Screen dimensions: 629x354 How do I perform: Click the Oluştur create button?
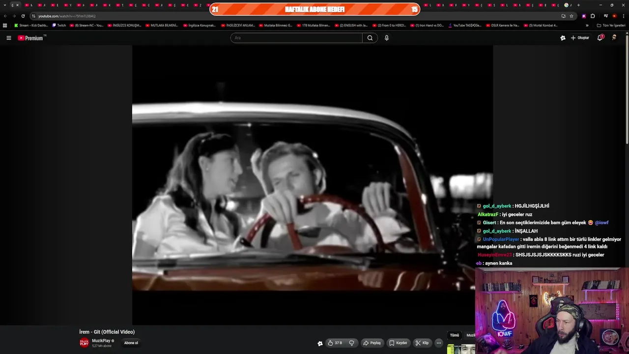[x=580, y=38]
